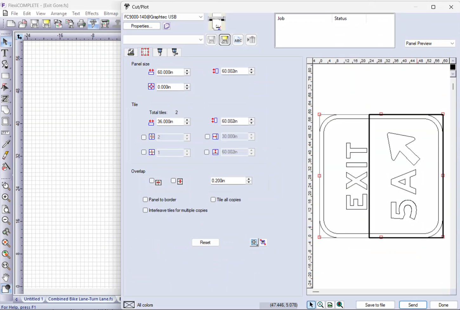Click the All colors swatch box
The height and width of the screenshot is (310, 460).
129,305
